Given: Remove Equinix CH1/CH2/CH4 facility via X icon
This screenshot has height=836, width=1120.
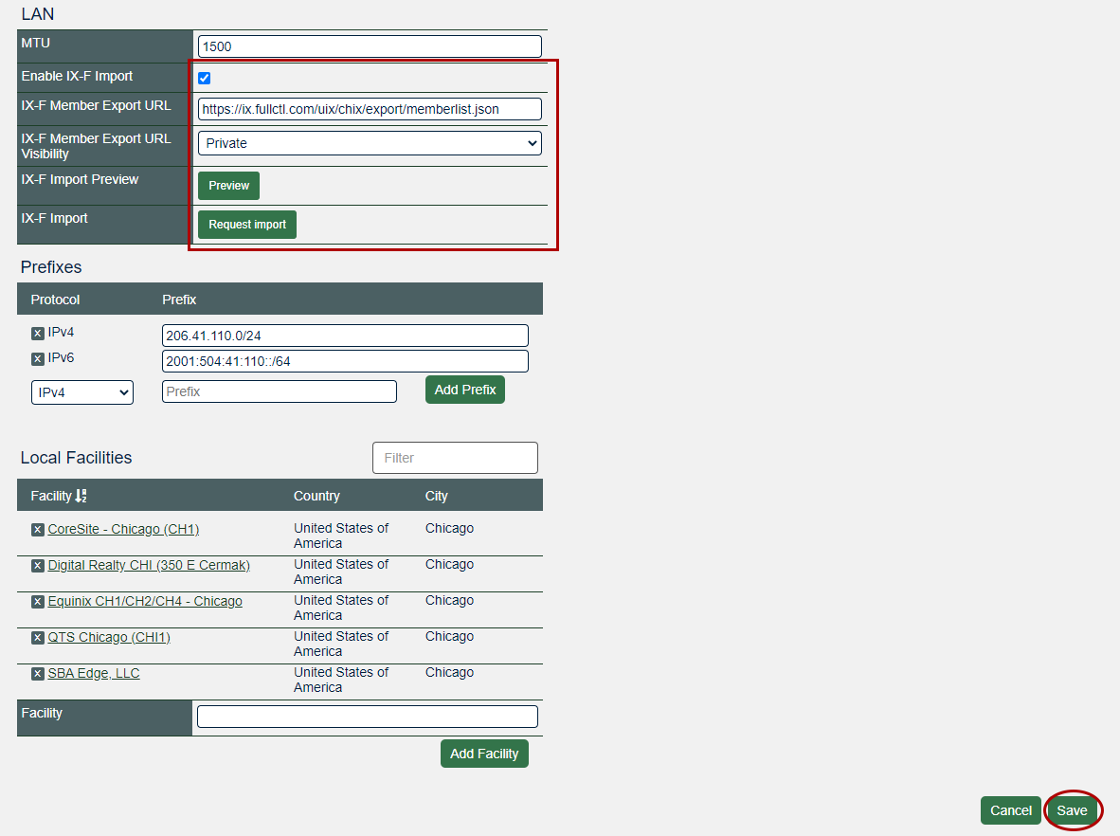Looking at the screenshot, I should click(x=38, y=602).
